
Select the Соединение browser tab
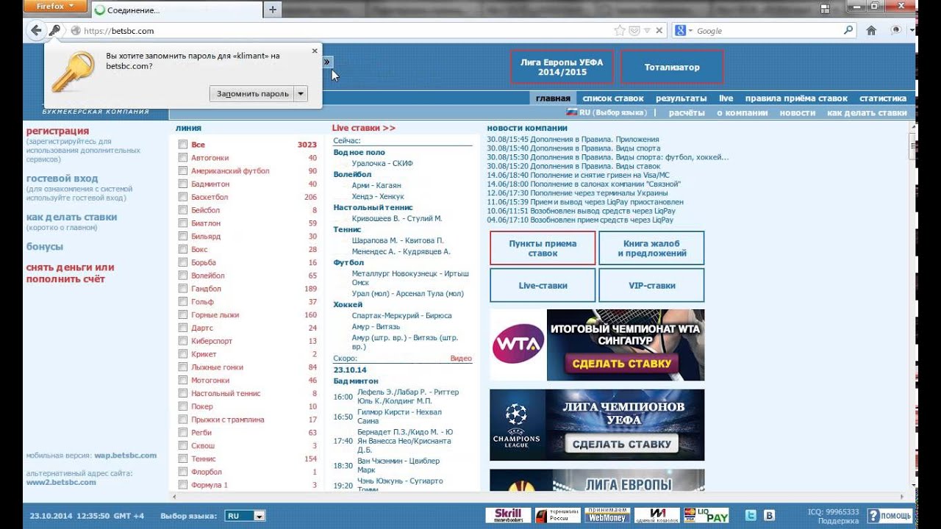176,10
